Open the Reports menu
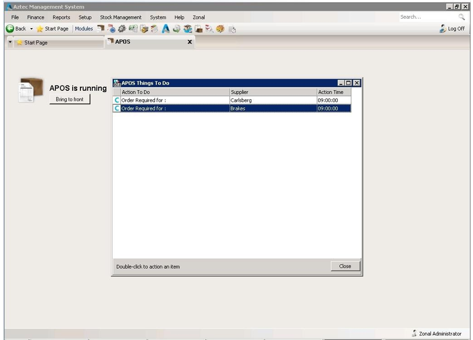This screenshot has width=473, height=340. click(61, 17)
